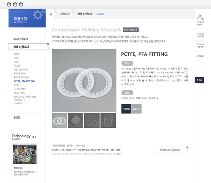The height and width of the screenshot is (183, 211).
Task: Open the V-PACKING sidebar item
Action: 20,89
